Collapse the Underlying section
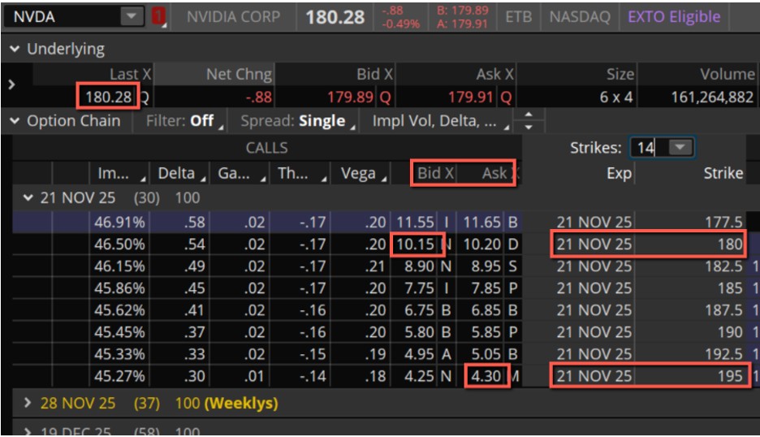 (15, 50)
